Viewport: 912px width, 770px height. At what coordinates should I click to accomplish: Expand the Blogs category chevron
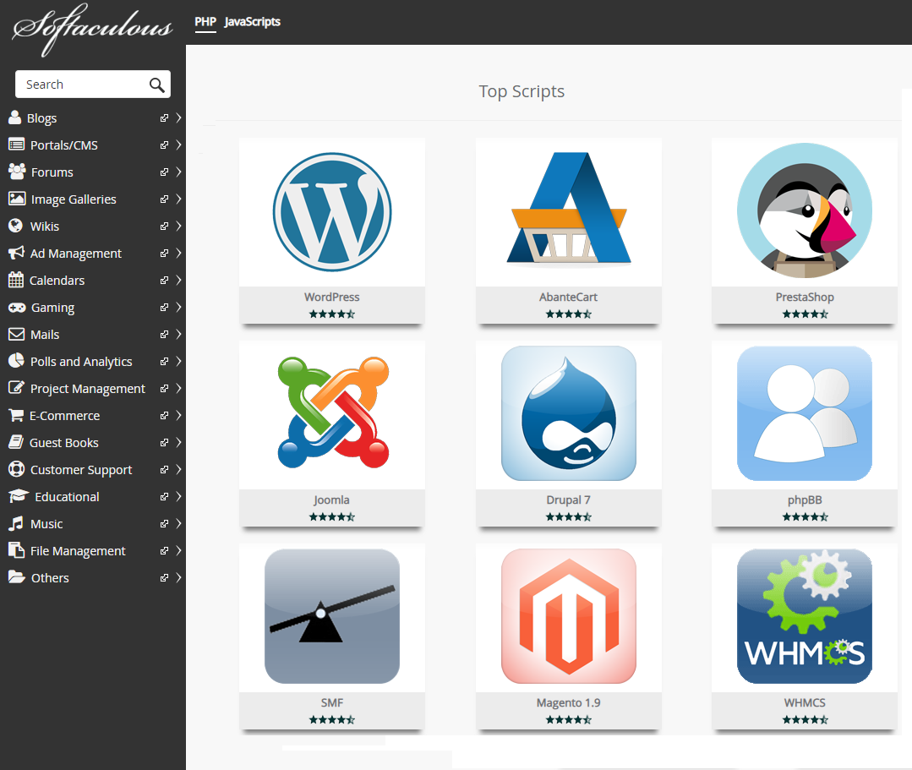pos(178,118)
